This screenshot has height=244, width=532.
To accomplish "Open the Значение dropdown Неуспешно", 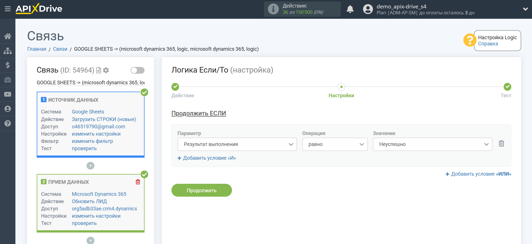I will [x=432, y=144].
